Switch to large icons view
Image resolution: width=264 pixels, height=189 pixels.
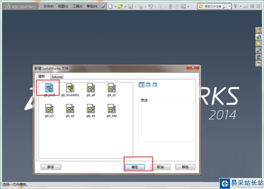click(142, 85)
